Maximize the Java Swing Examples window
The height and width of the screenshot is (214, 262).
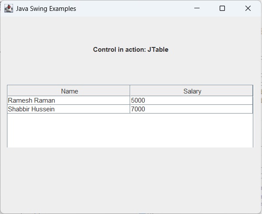222,8
